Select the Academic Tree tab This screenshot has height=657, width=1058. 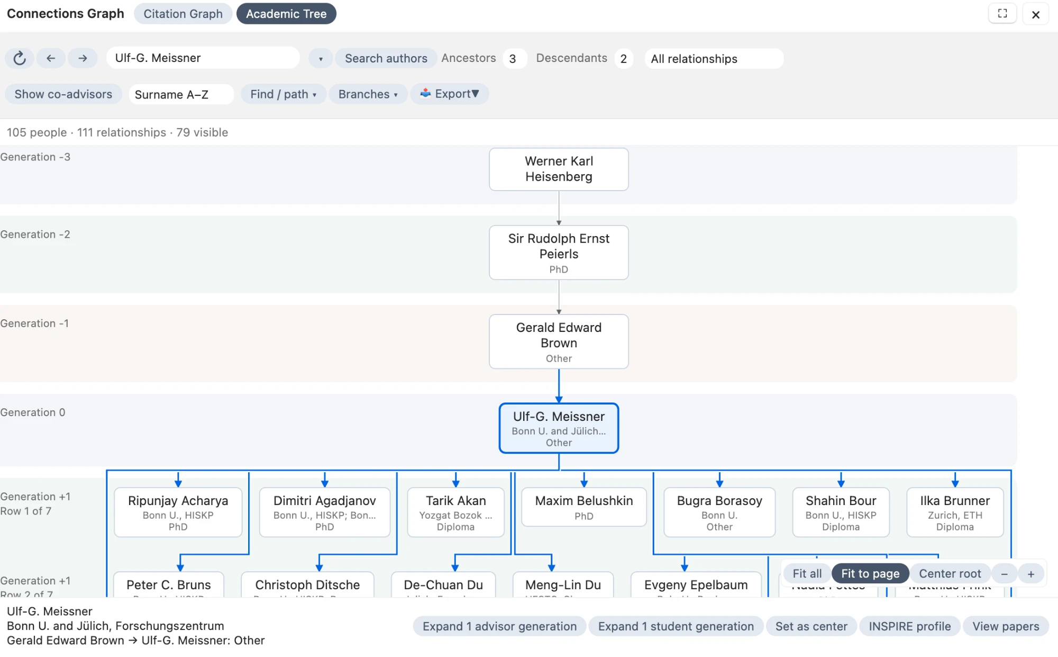tap(286, 14)
